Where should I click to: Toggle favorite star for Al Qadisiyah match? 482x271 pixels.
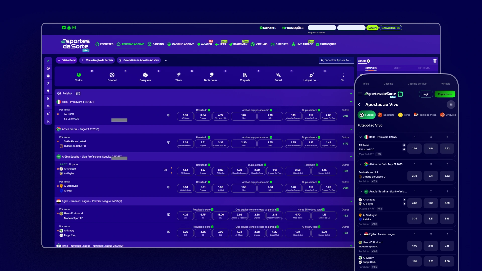58,186
